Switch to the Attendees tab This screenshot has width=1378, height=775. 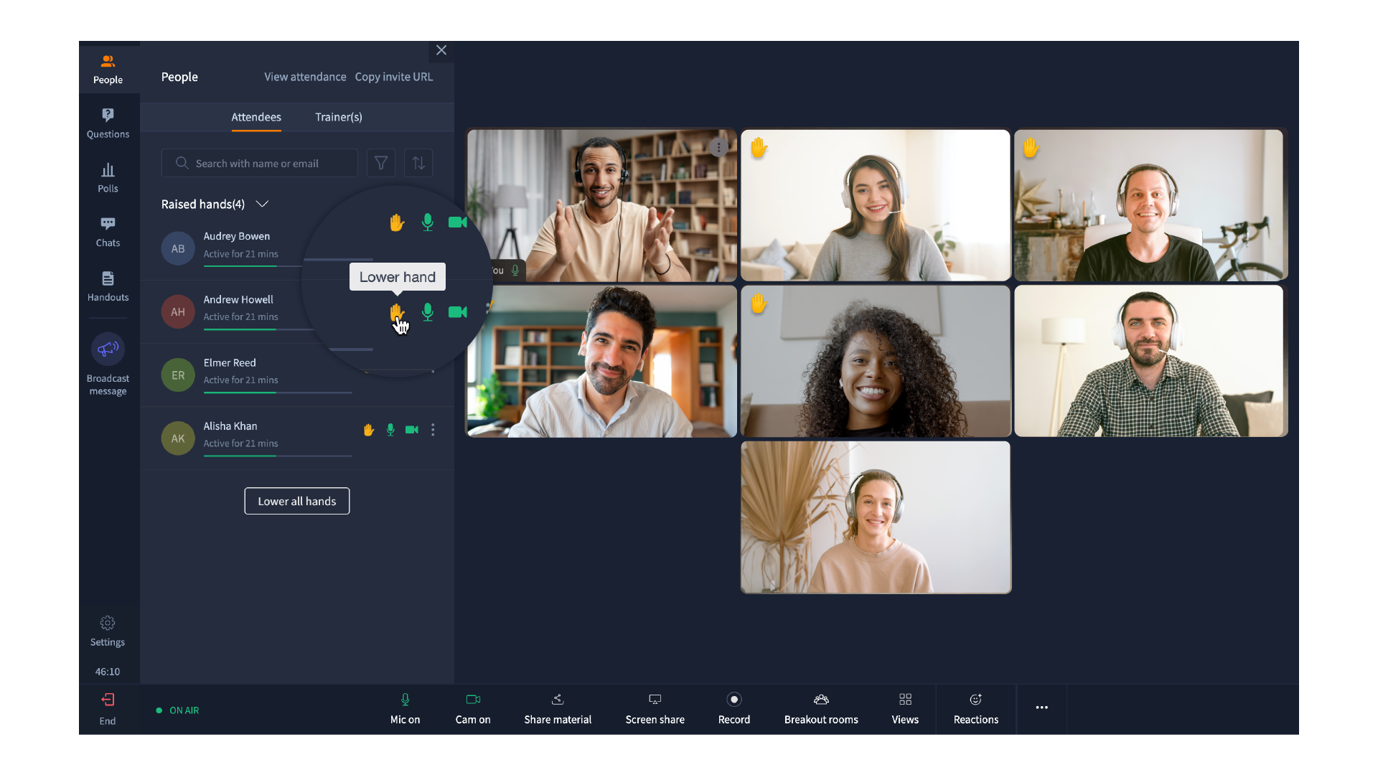click(x=256, y=117)
